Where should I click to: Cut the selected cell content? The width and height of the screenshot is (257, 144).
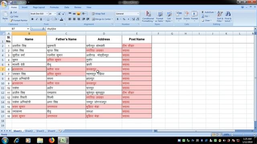(13, 12)
